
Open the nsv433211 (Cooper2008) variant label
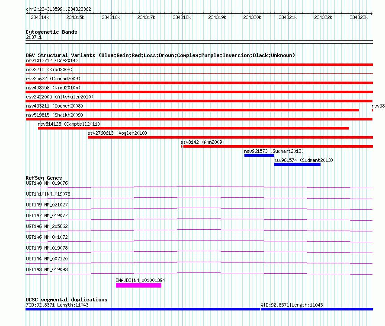coord(55,106)
